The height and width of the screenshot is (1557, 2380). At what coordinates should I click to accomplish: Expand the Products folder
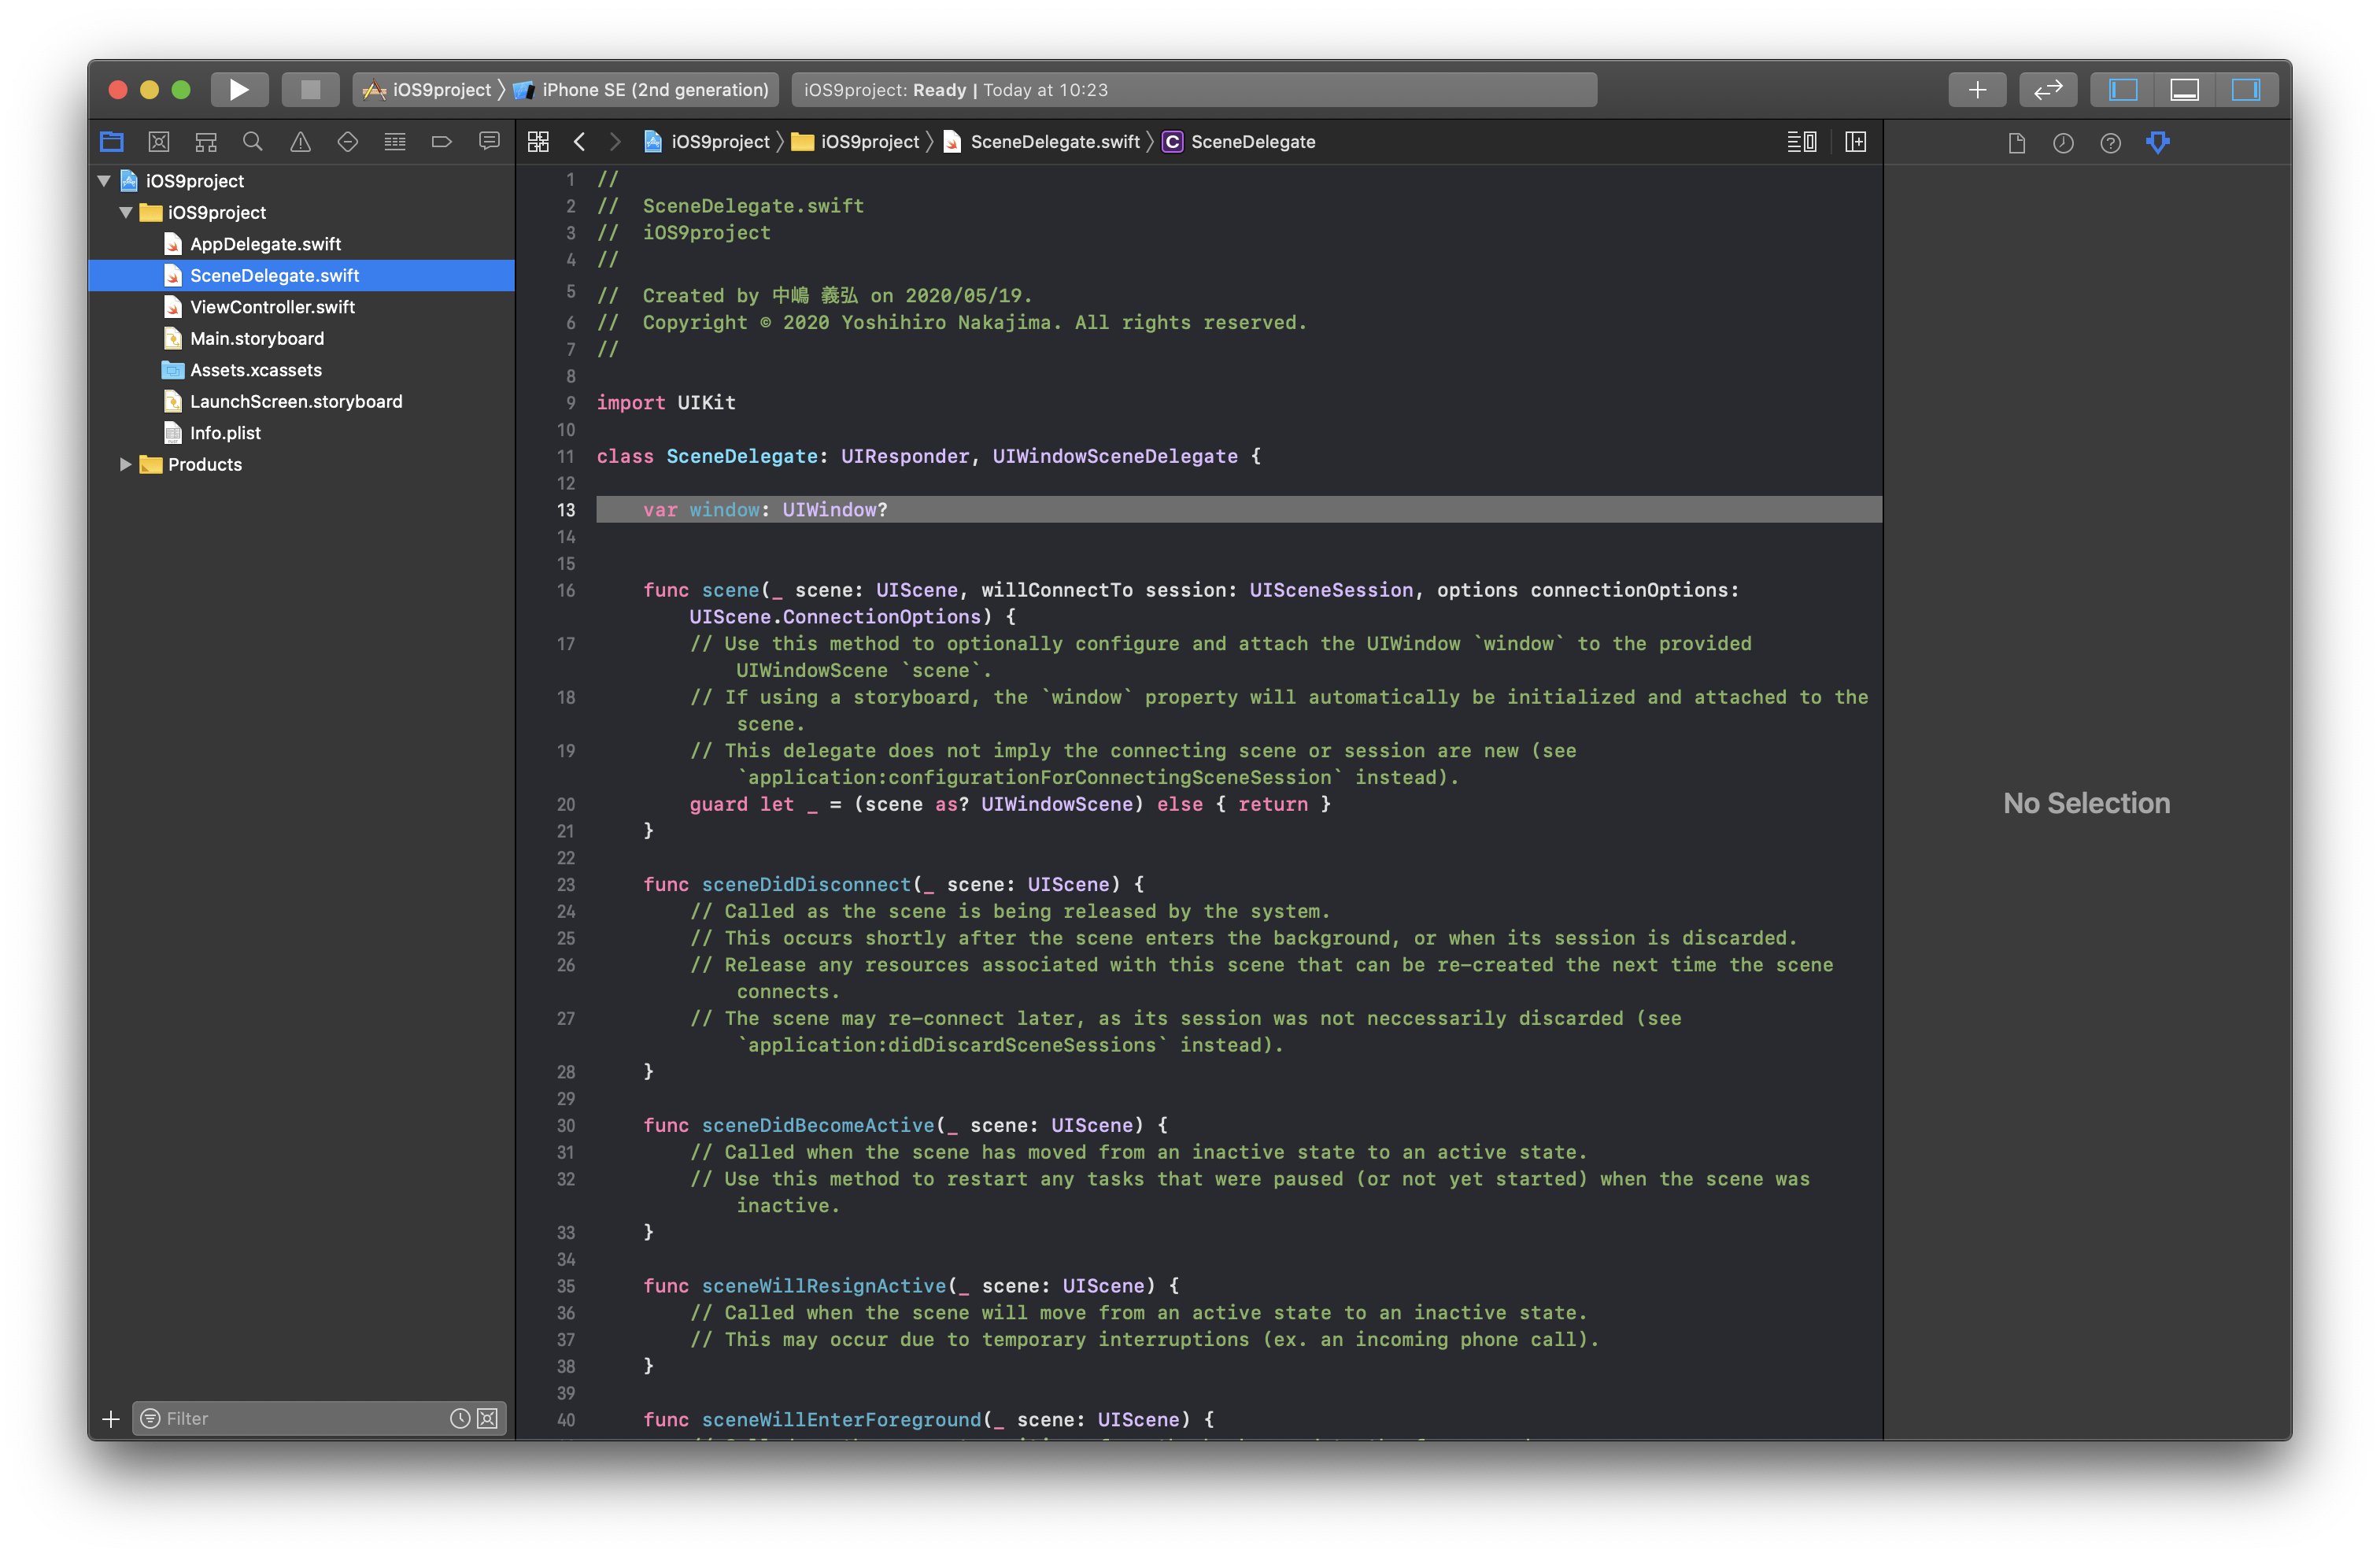pos(126,465)
